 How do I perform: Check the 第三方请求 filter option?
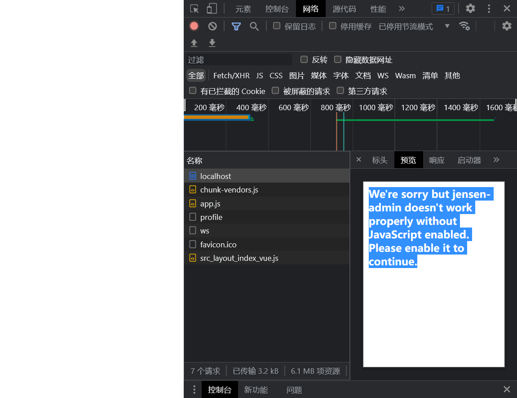(x=340, y=91)
